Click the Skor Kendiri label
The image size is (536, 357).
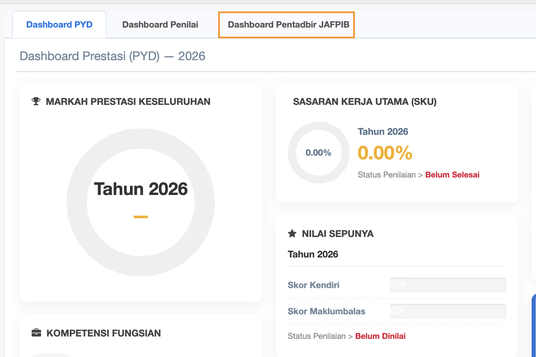(x=313, y=285)
